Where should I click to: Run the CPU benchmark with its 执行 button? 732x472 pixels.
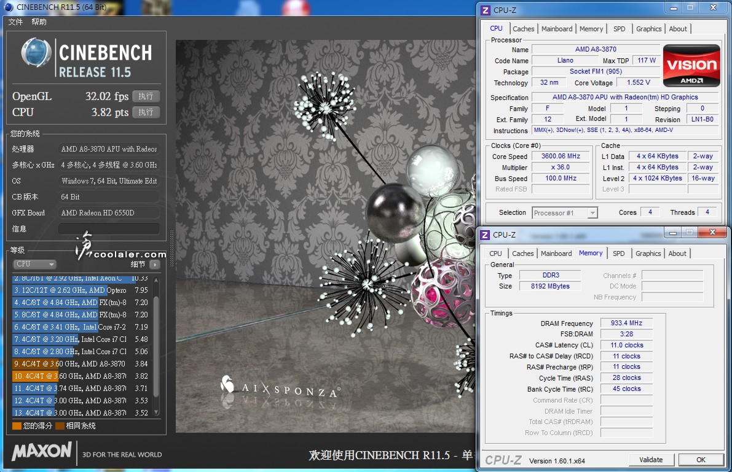146,112
